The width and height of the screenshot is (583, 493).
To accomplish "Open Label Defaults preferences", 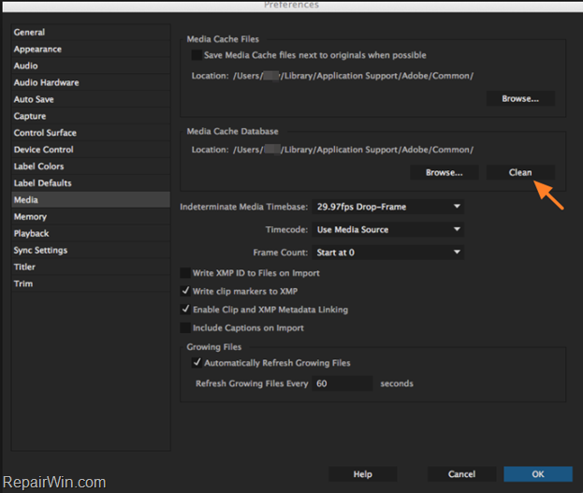I will tap(91, 183).
